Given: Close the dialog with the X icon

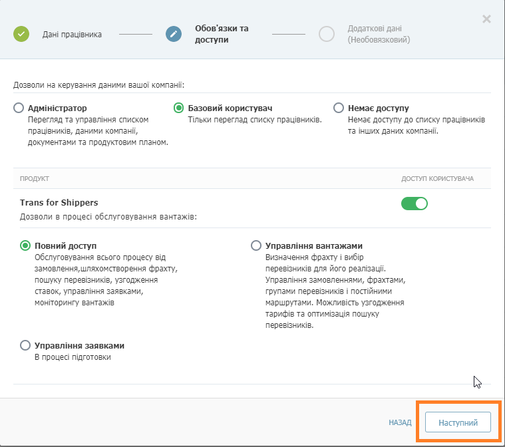Looking at the screenshot, I should (x=486, y=19).
